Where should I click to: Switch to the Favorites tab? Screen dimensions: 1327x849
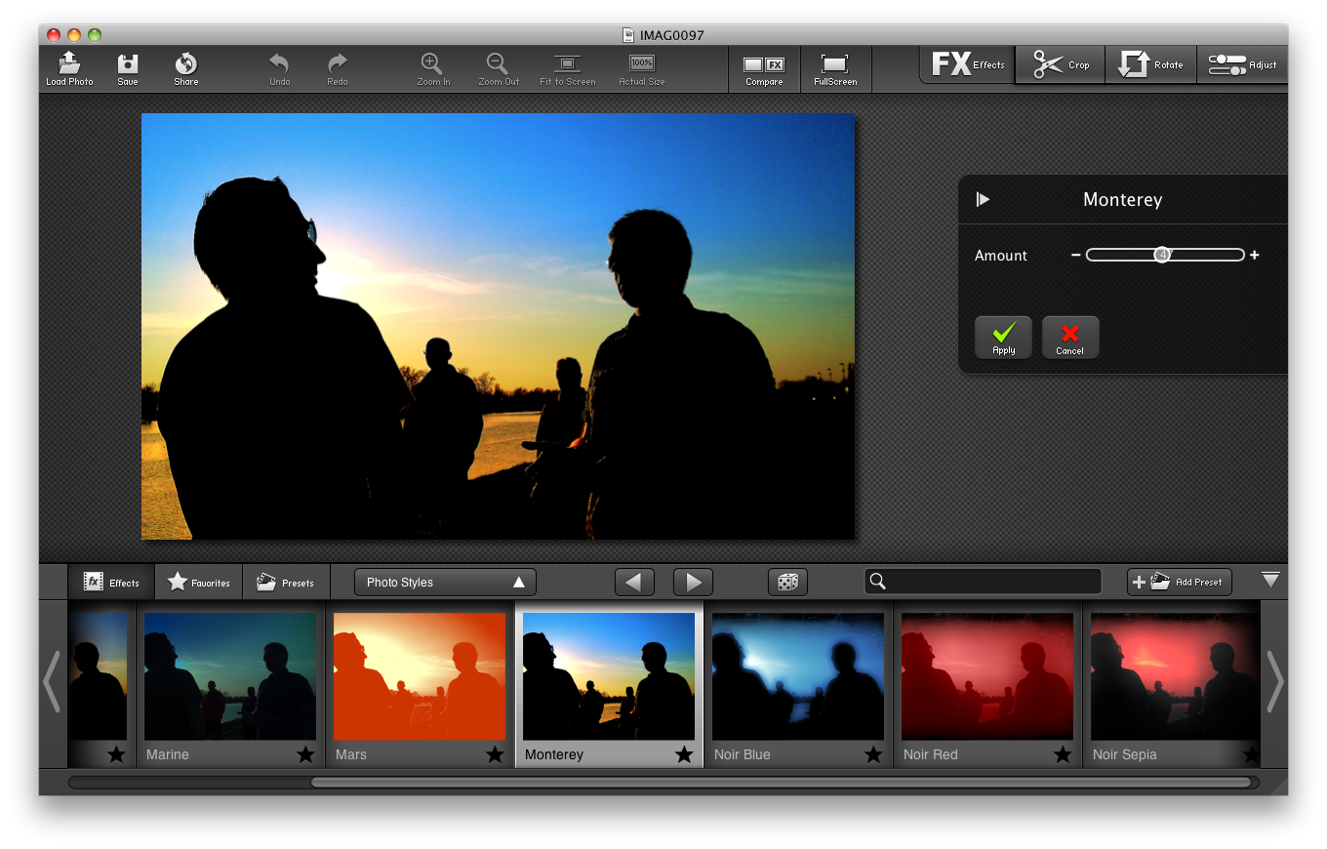tap(198, 582)
